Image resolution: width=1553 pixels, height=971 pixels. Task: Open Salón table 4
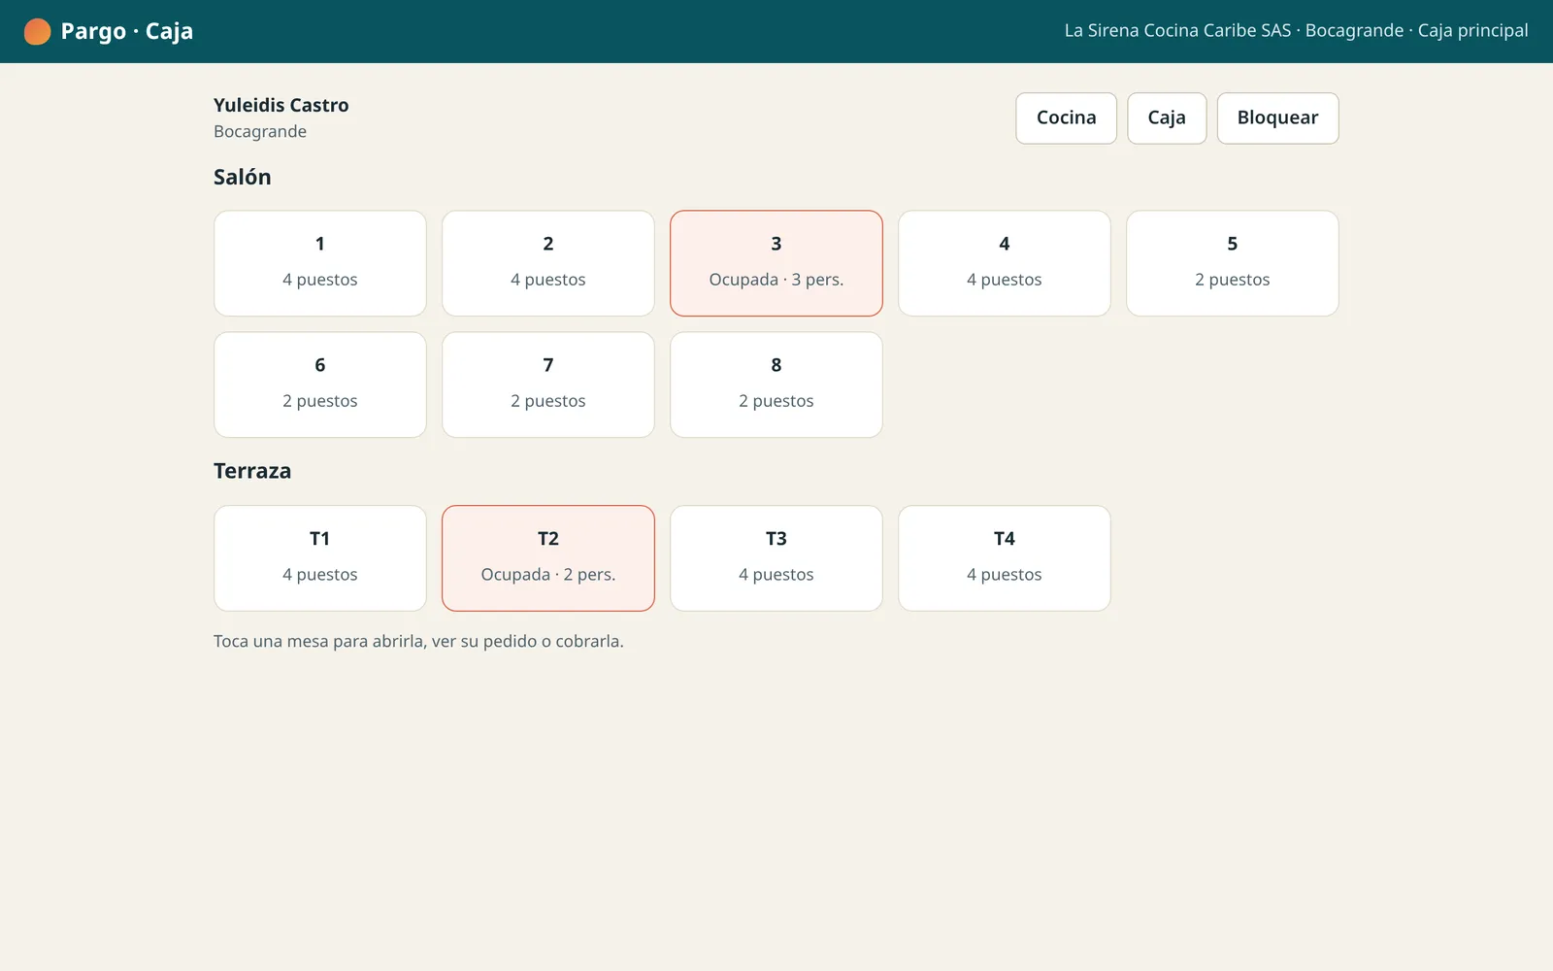[1005, 263]
